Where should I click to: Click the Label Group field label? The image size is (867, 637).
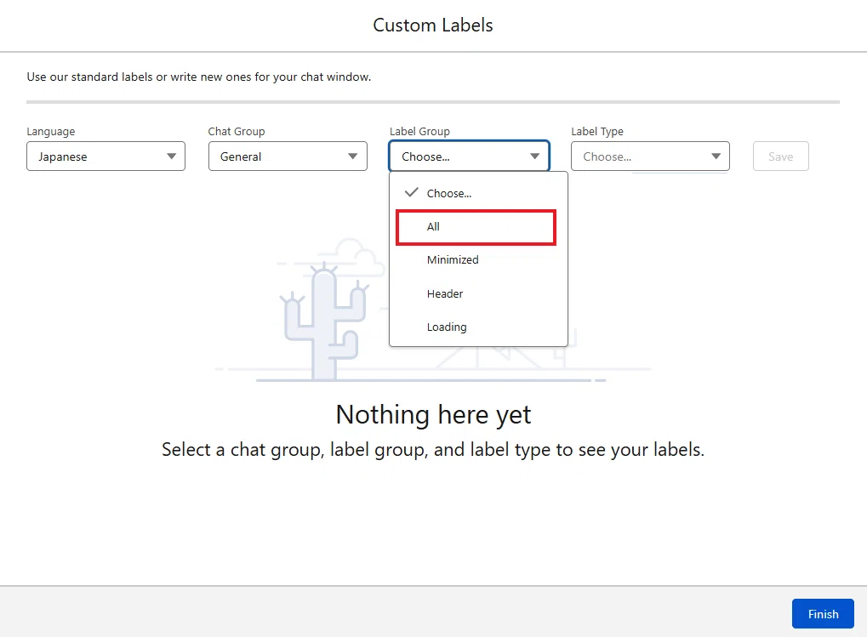(419, 132)
